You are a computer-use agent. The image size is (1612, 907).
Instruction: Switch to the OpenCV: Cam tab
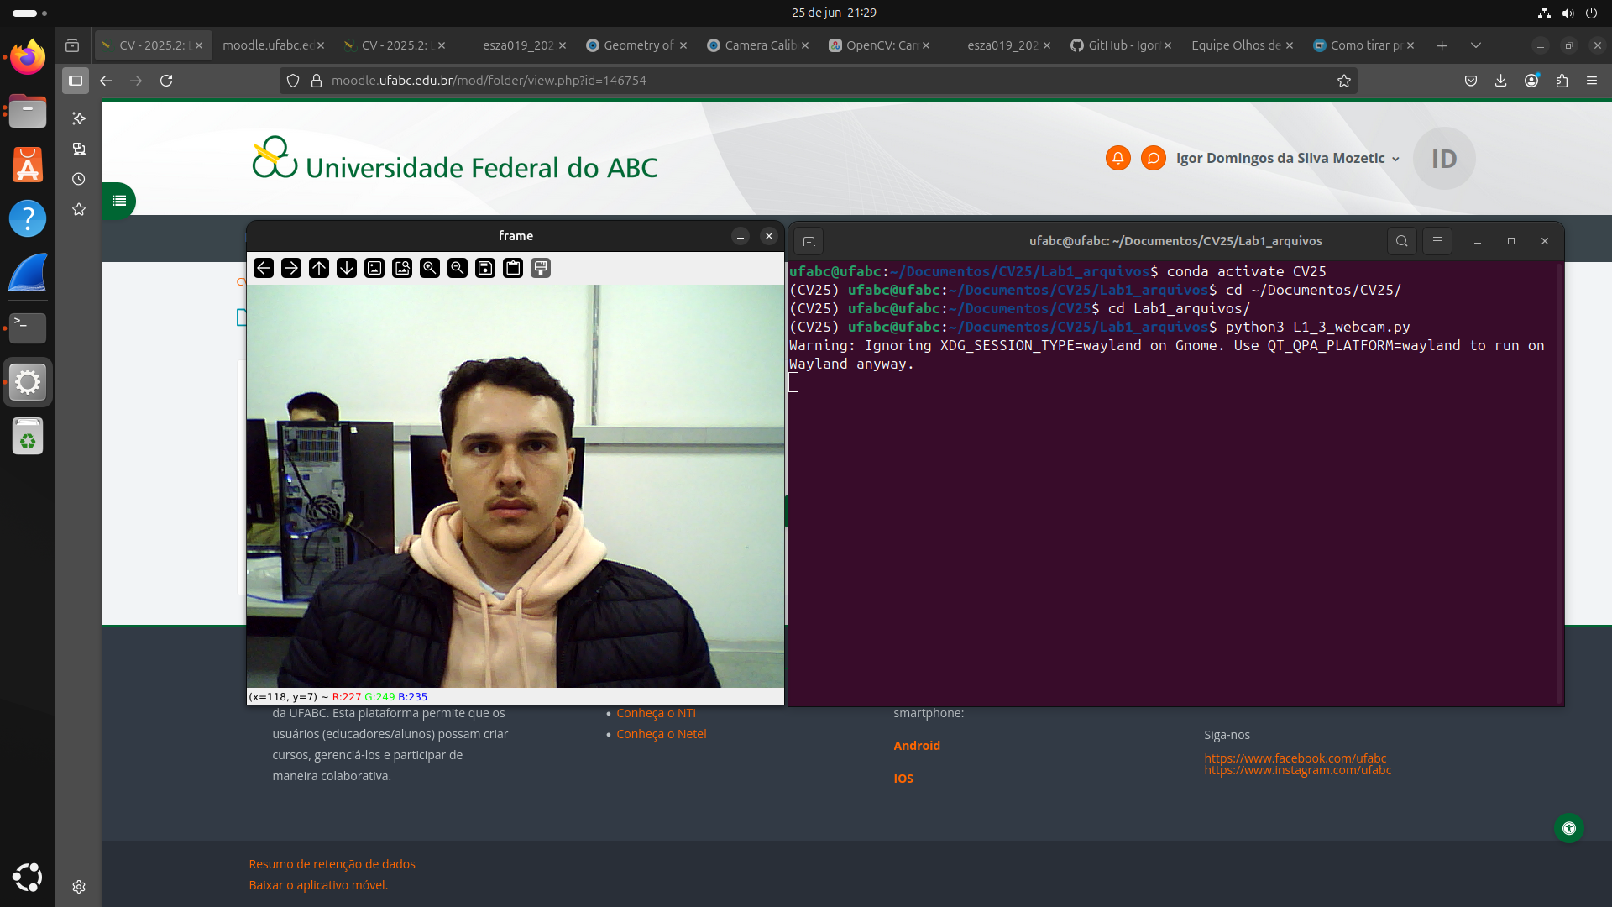coord(881,45)
